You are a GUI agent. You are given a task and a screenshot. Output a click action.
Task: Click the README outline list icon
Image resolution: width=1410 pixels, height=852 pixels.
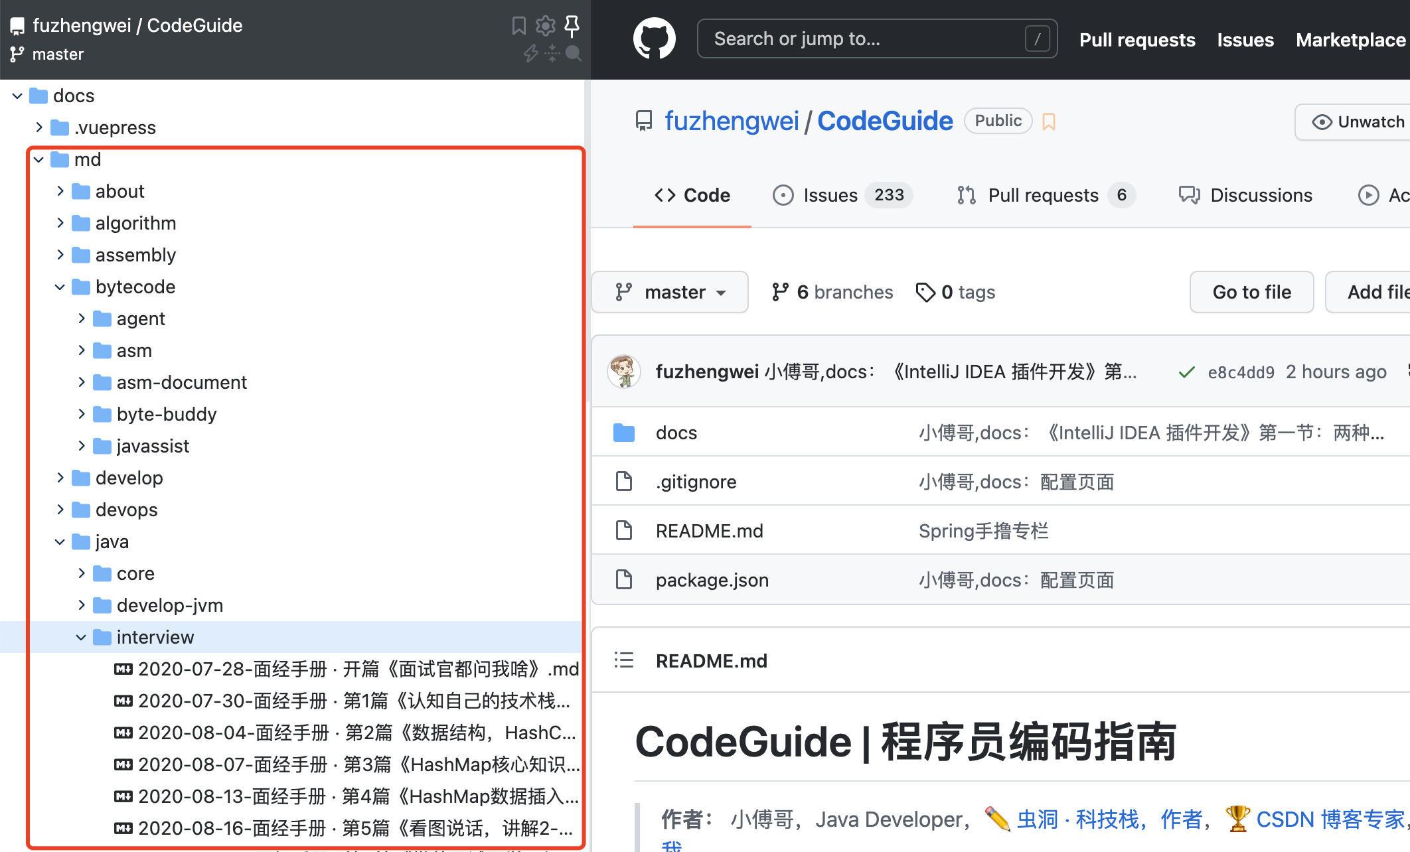pyautogui.click(x=624, y=660)
